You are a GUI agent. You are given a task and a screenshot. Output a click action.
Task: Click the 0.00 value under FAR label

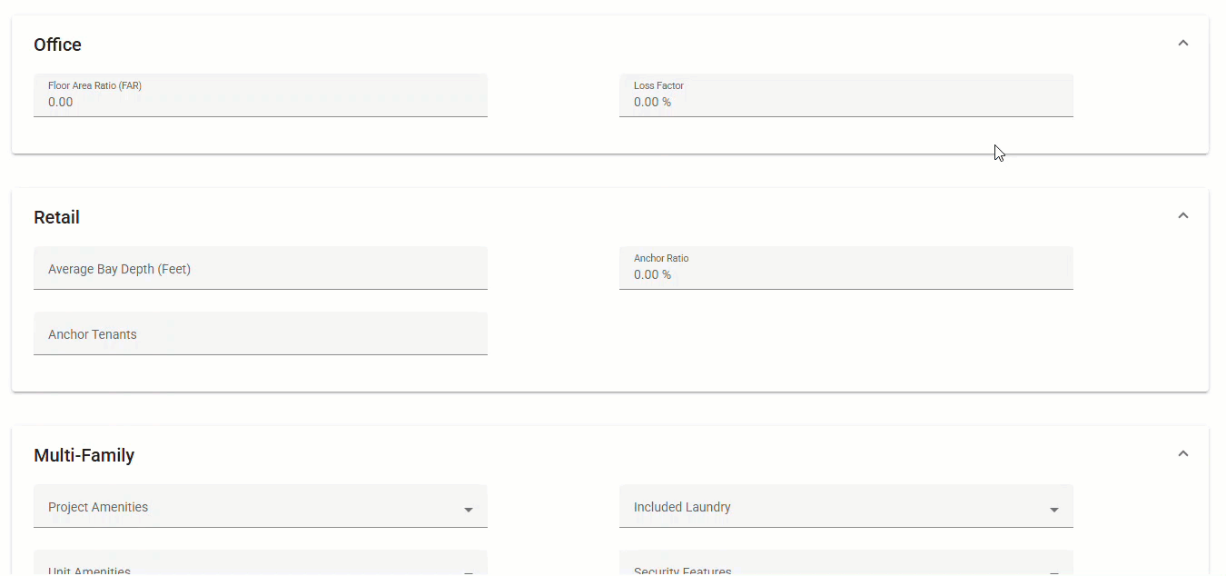[x=61, y=102]
